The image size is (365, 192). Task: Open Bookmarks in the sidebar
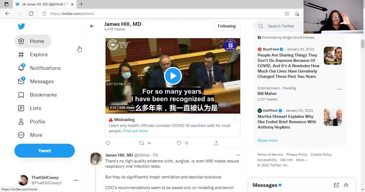pyautogui.click(x=37, y=95)
